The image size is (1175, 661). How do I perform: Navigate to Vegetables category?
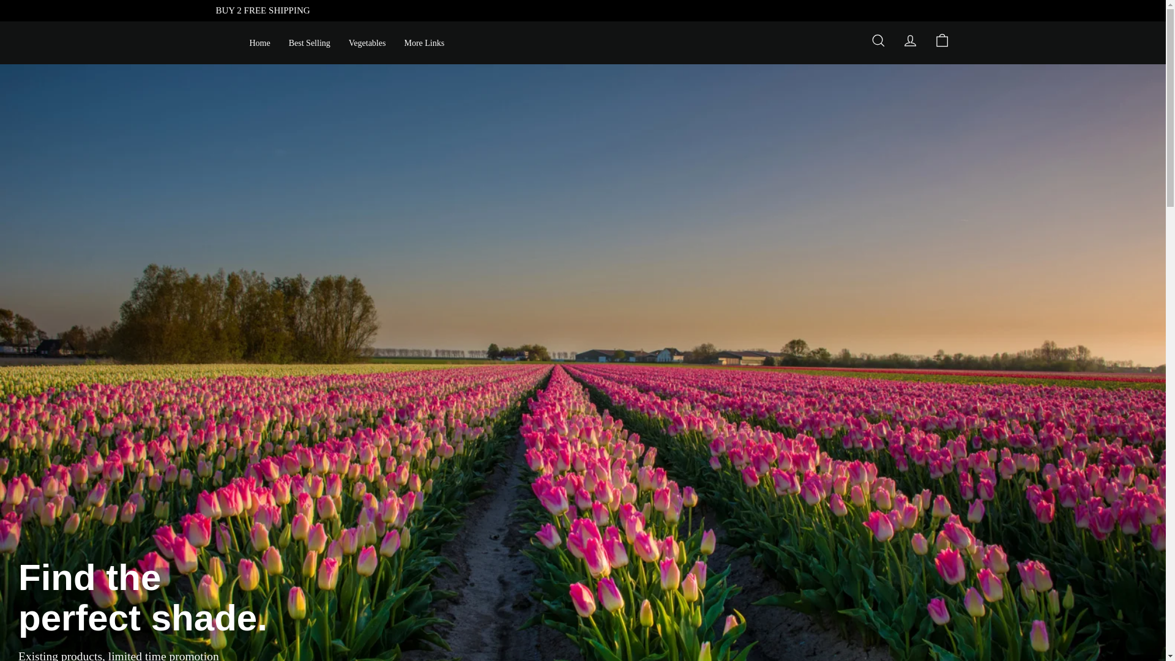pos(367,43)
